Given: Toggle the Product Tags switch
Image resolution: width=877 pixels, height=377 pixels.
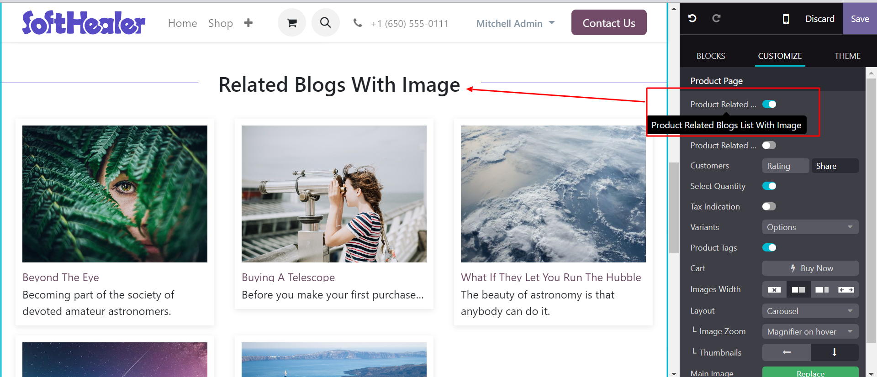Looking at the screenshot, I should 769,248.
